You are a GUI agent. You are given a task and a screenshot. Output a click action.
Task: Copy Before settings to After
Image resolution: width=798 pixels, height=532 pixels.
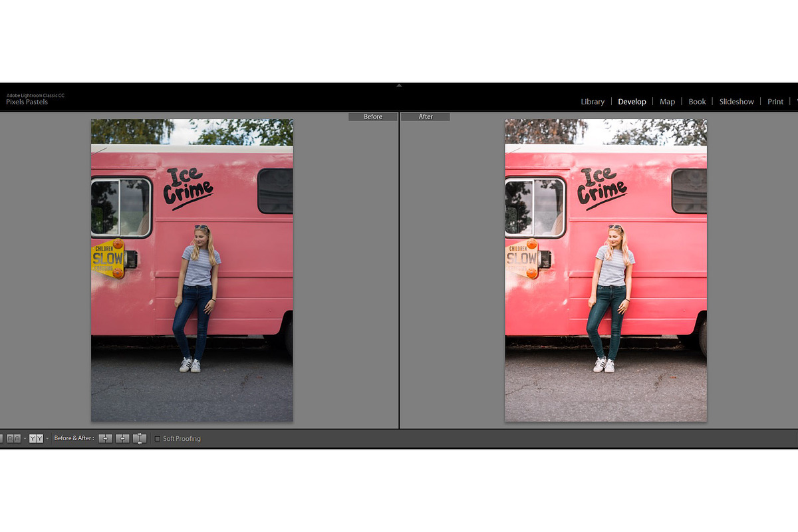click(106, 438)
